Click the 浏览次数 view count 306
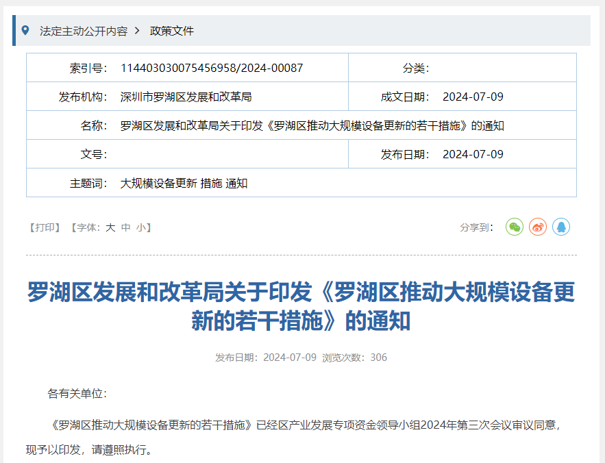The image size is (605, 463). point(379,357)
